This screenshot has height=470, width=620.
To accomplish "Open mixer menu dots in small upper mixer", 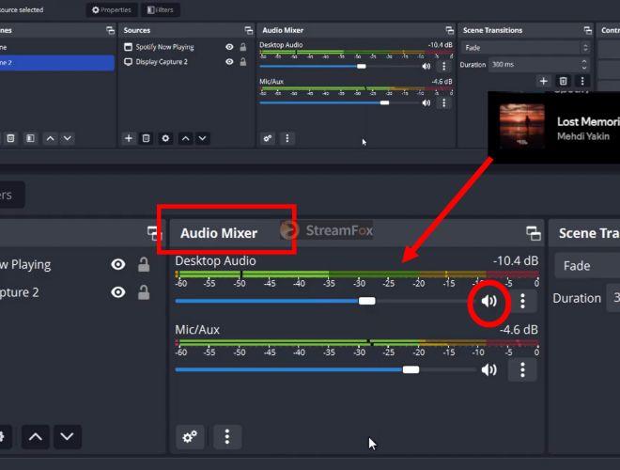I will (287, 138).
